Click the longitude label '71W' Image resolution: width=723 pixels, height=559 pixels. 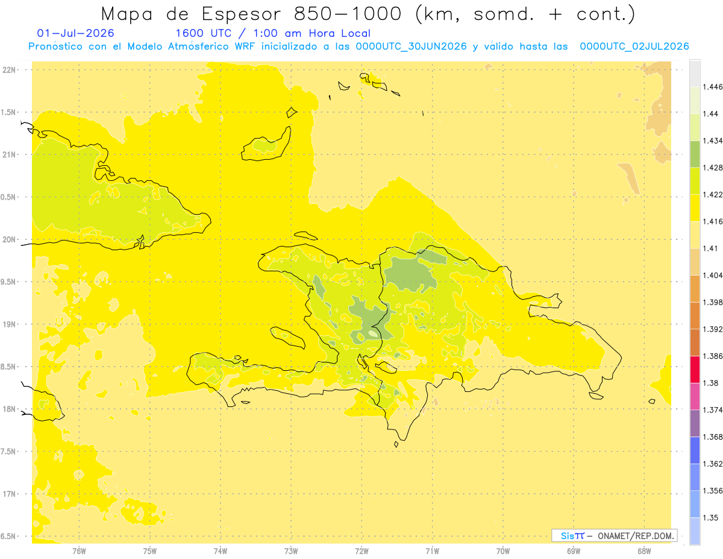(432, 551)
